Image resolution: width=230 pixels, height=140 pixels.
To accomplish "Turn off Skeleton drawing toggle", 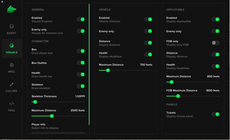I will (x=81, y=86).
